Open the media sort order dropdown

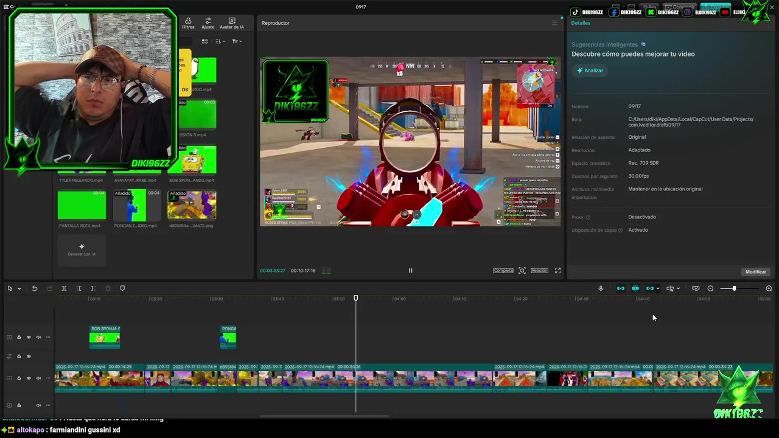[x=220, y=41]
